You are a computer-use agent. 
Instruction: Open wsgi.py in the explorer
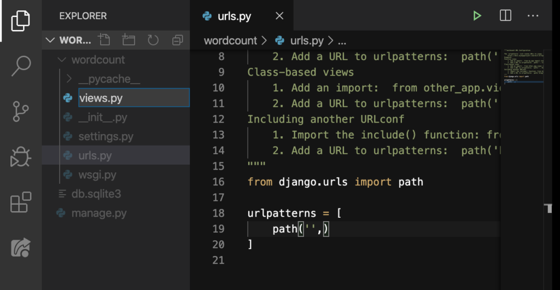point(97,175)
